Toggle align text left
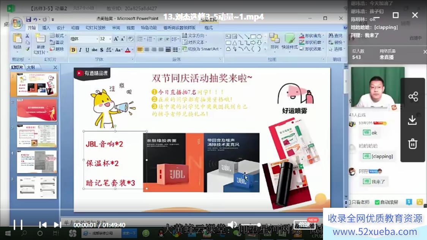Image resolution: width=427 pixels, height=240 pixels. click(x=140, y=50)
